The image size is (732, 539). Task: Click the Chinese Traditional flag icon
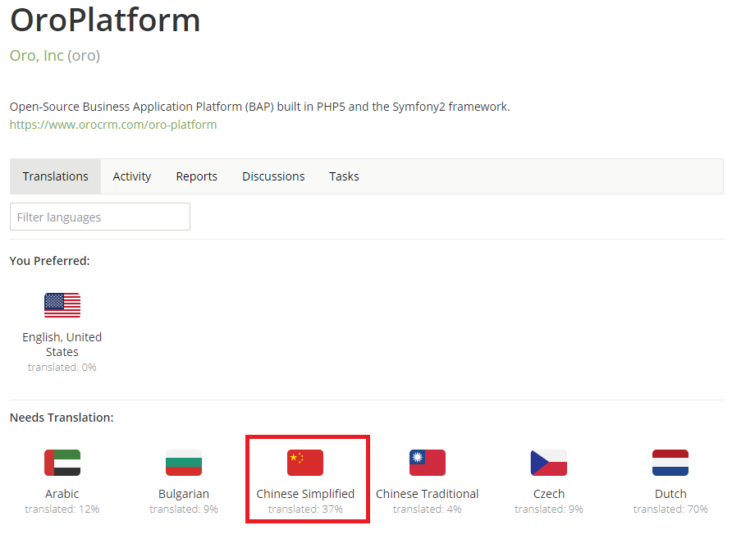click(x=428, y=463)
